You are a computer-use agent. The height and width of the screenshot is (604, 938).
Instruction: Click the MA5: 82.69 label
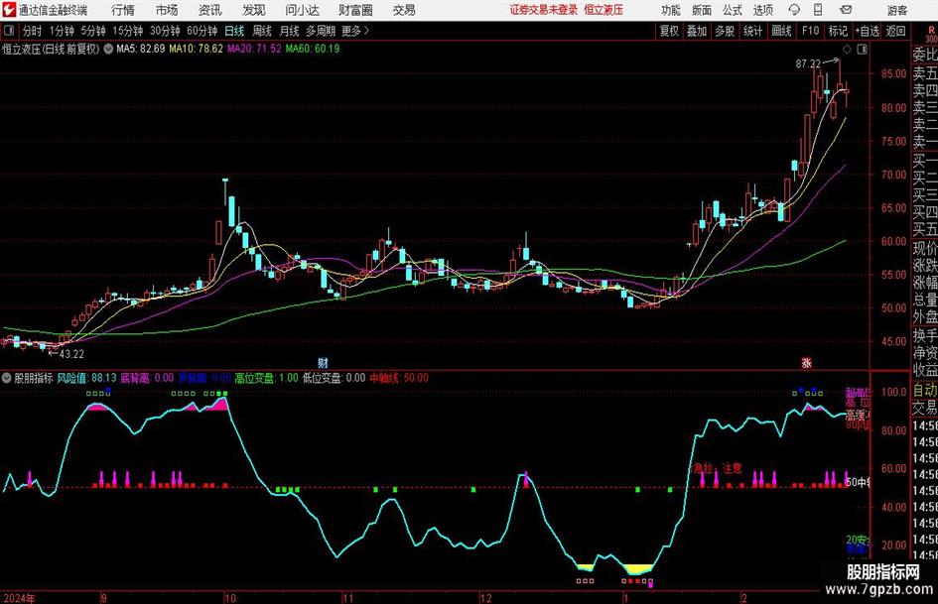point(141,49)
